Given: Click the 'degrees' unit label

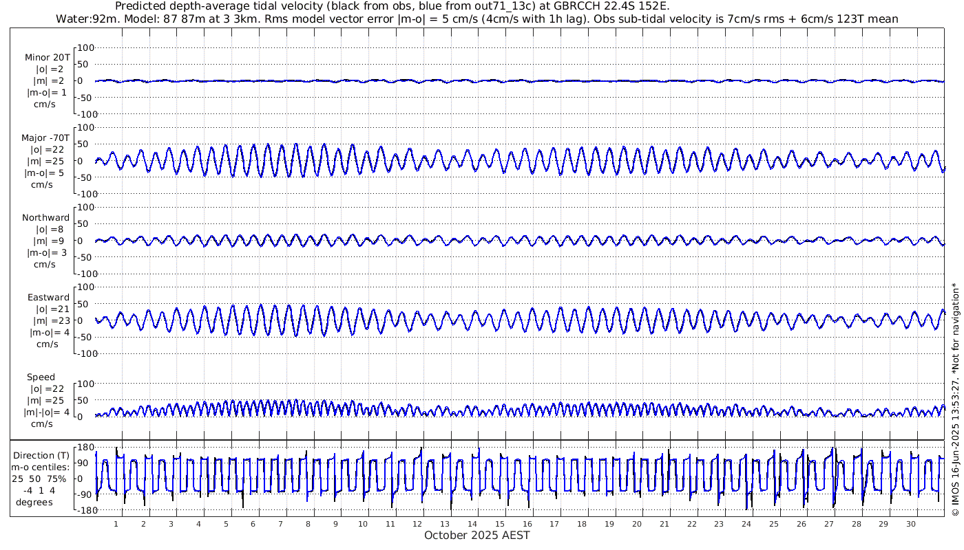Looking at the screenshot, I should 34,503.
